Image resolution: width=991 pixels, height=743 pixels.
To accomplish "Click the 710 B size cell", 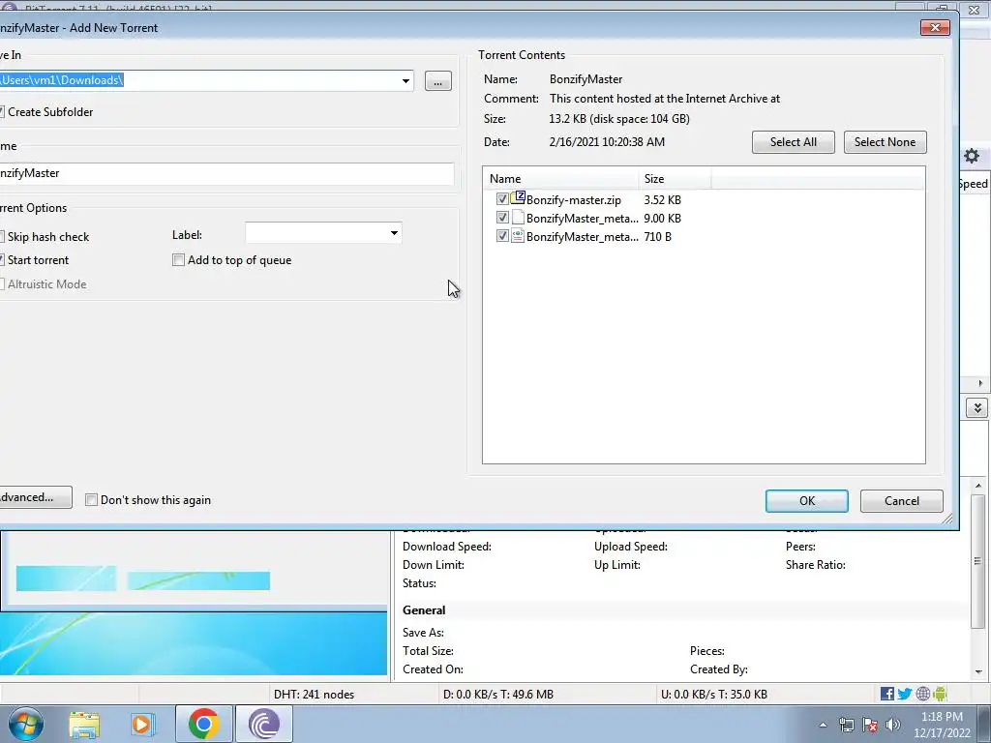I will point(657,236).
